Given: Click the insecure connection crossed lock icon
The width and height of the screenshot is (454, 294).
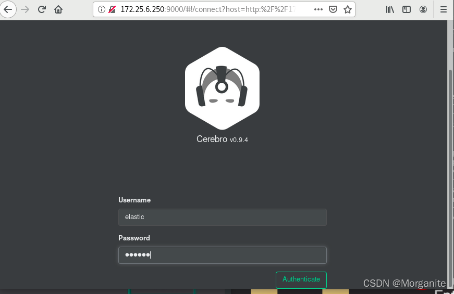Looking at the screenshot, I should tap(112, 9).
